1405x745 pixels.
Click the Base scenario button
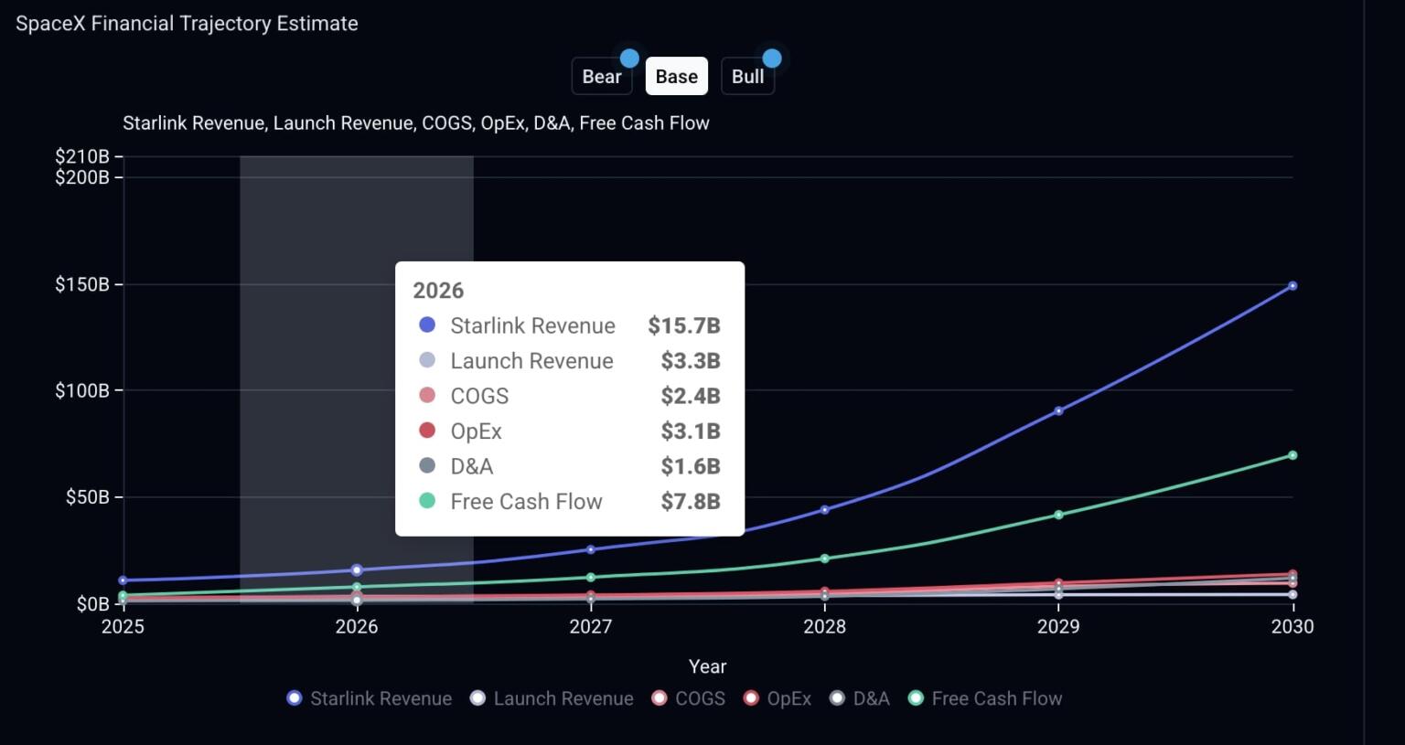pyautogui.click(x=676, y=76)
